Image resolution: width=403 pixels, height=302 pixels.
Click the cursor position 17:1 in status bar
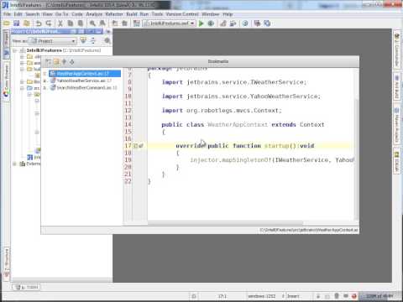(222, 296)
